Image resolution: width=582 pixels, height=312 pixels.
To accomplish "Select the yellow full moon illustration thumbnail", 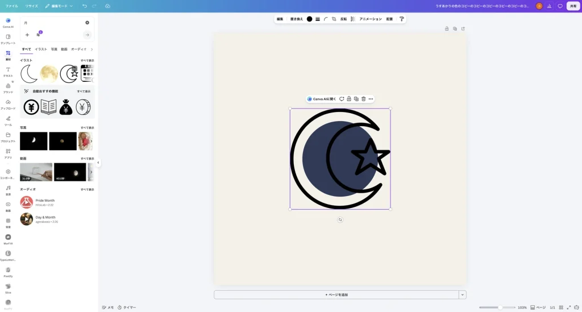I will tap(49, 74).
